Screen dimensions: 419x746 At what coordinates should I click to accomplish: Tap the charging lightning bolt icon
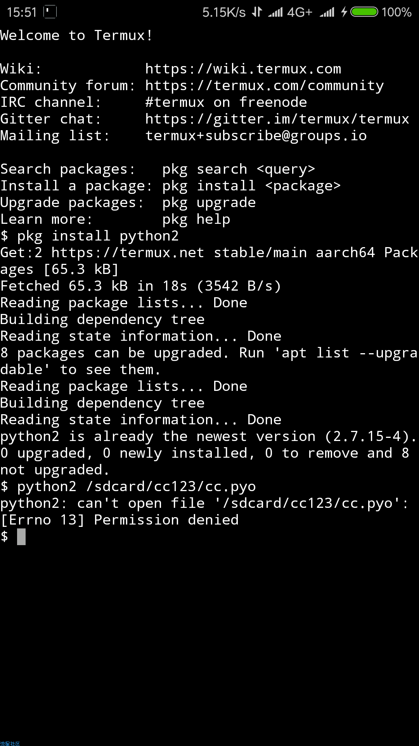tap(344, 12)
